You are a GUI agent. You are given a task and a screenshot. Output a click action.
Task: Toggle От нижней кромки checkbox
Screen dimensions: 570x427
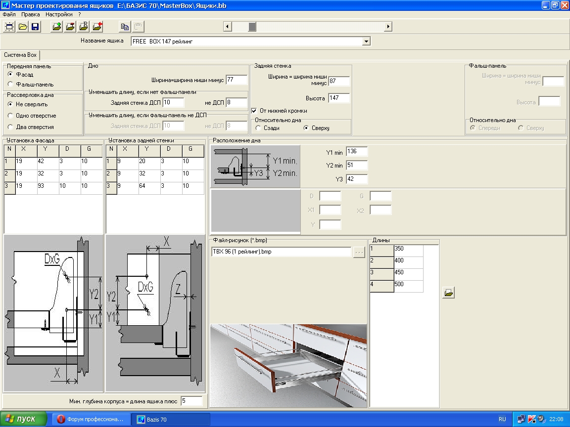pyautogui.click(x=254, y=111)
